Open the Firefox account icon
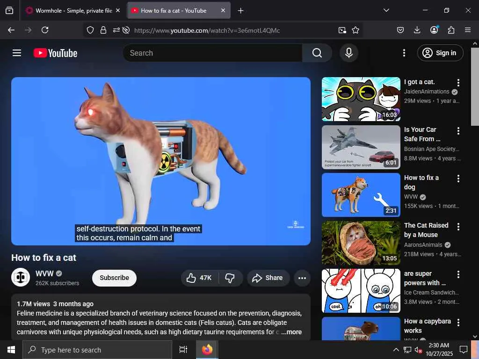Image resolution: width=479 pixels, height=359 pixels. [x=434, y=30]
